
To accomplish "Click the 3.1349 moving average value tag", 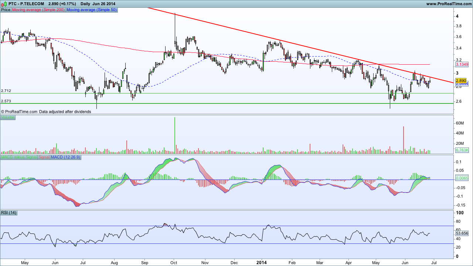I will pos(462,64).
